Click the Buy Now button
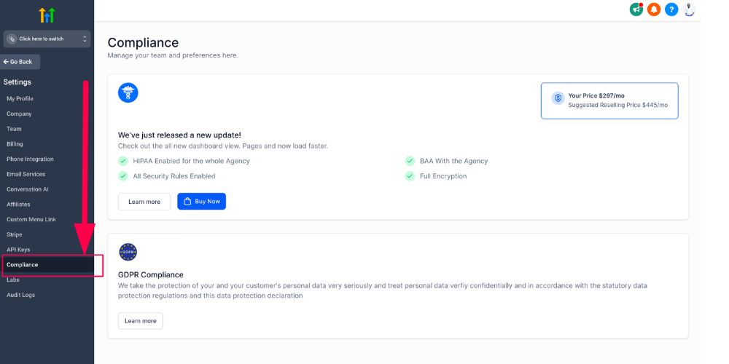 pyautogui.click(x=201, y=202)
